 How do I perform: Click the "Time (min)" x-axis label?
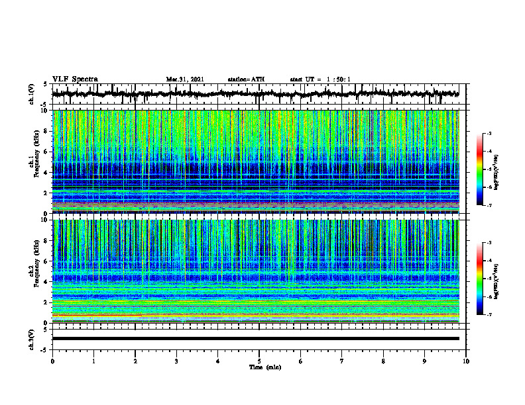click(x=265, y=367)
